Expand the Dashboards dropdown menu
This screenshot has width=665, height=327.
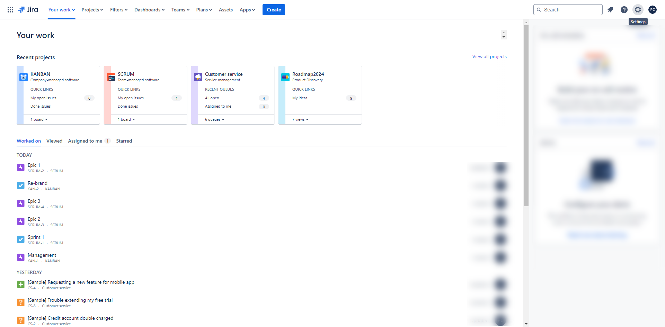click(149, 10)
